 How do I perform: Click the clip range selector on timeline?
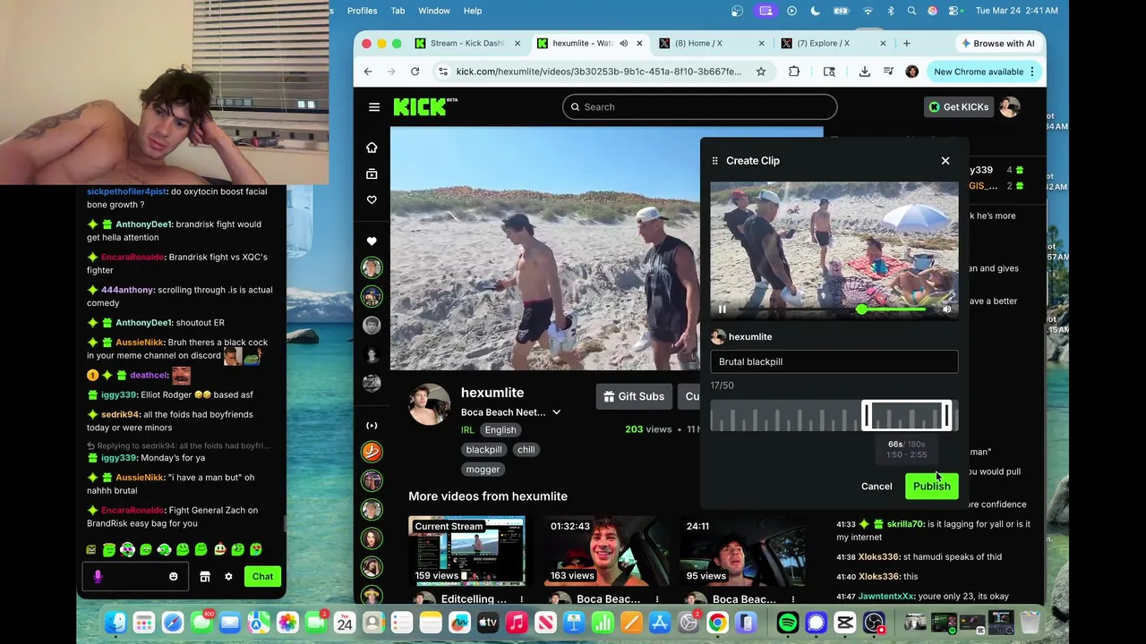tap(906, 416)
